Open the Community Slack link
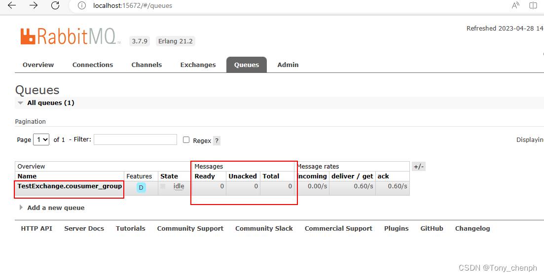This screenshot has width=544, height=277. tap(264, 229)
